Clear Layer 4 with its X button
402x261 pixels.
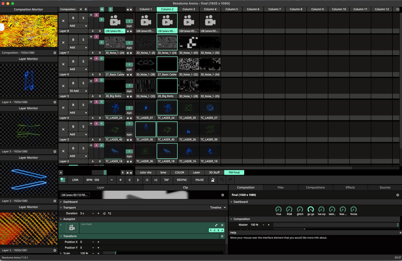coord(63,108)
